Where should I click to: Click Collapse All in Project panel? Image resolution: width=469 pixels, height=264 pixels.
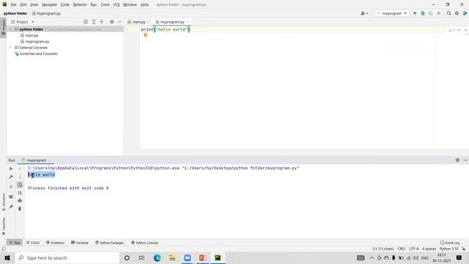coord(102,22)
